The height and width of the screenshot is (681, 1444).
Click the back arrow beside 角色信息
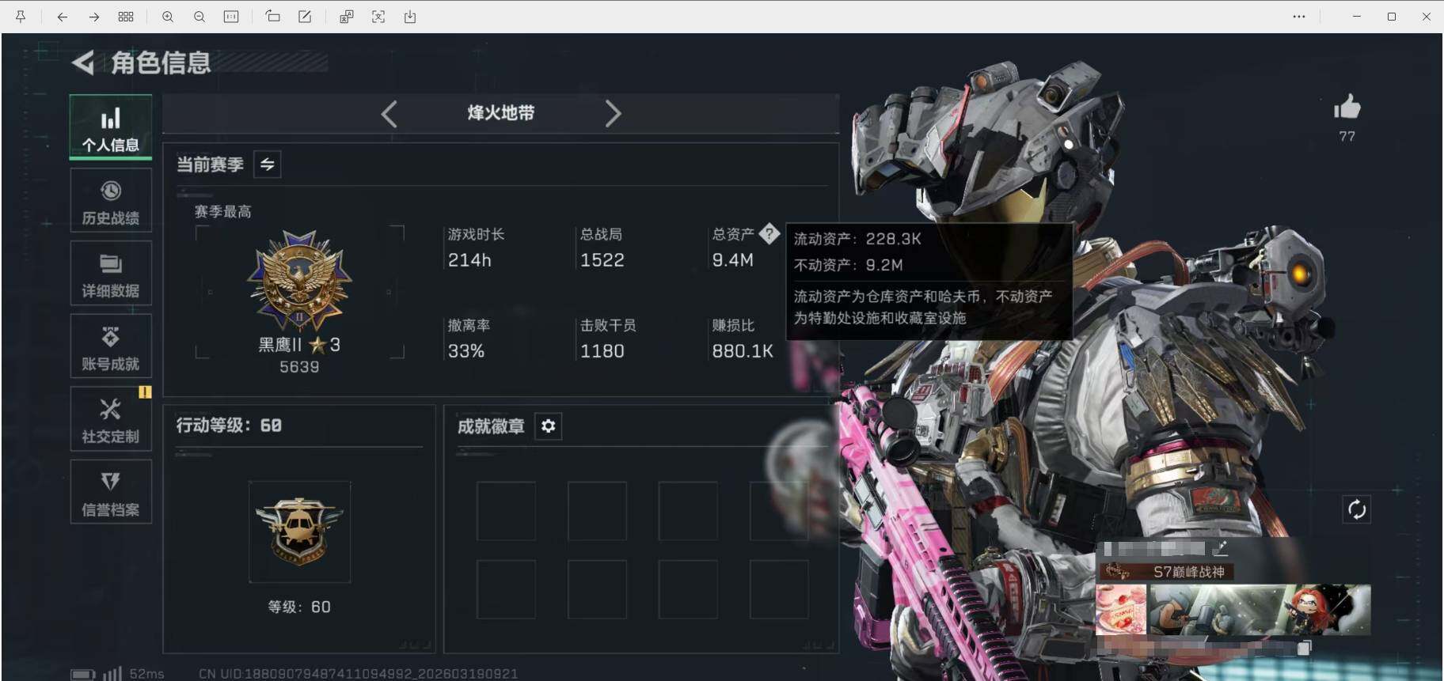83,62
